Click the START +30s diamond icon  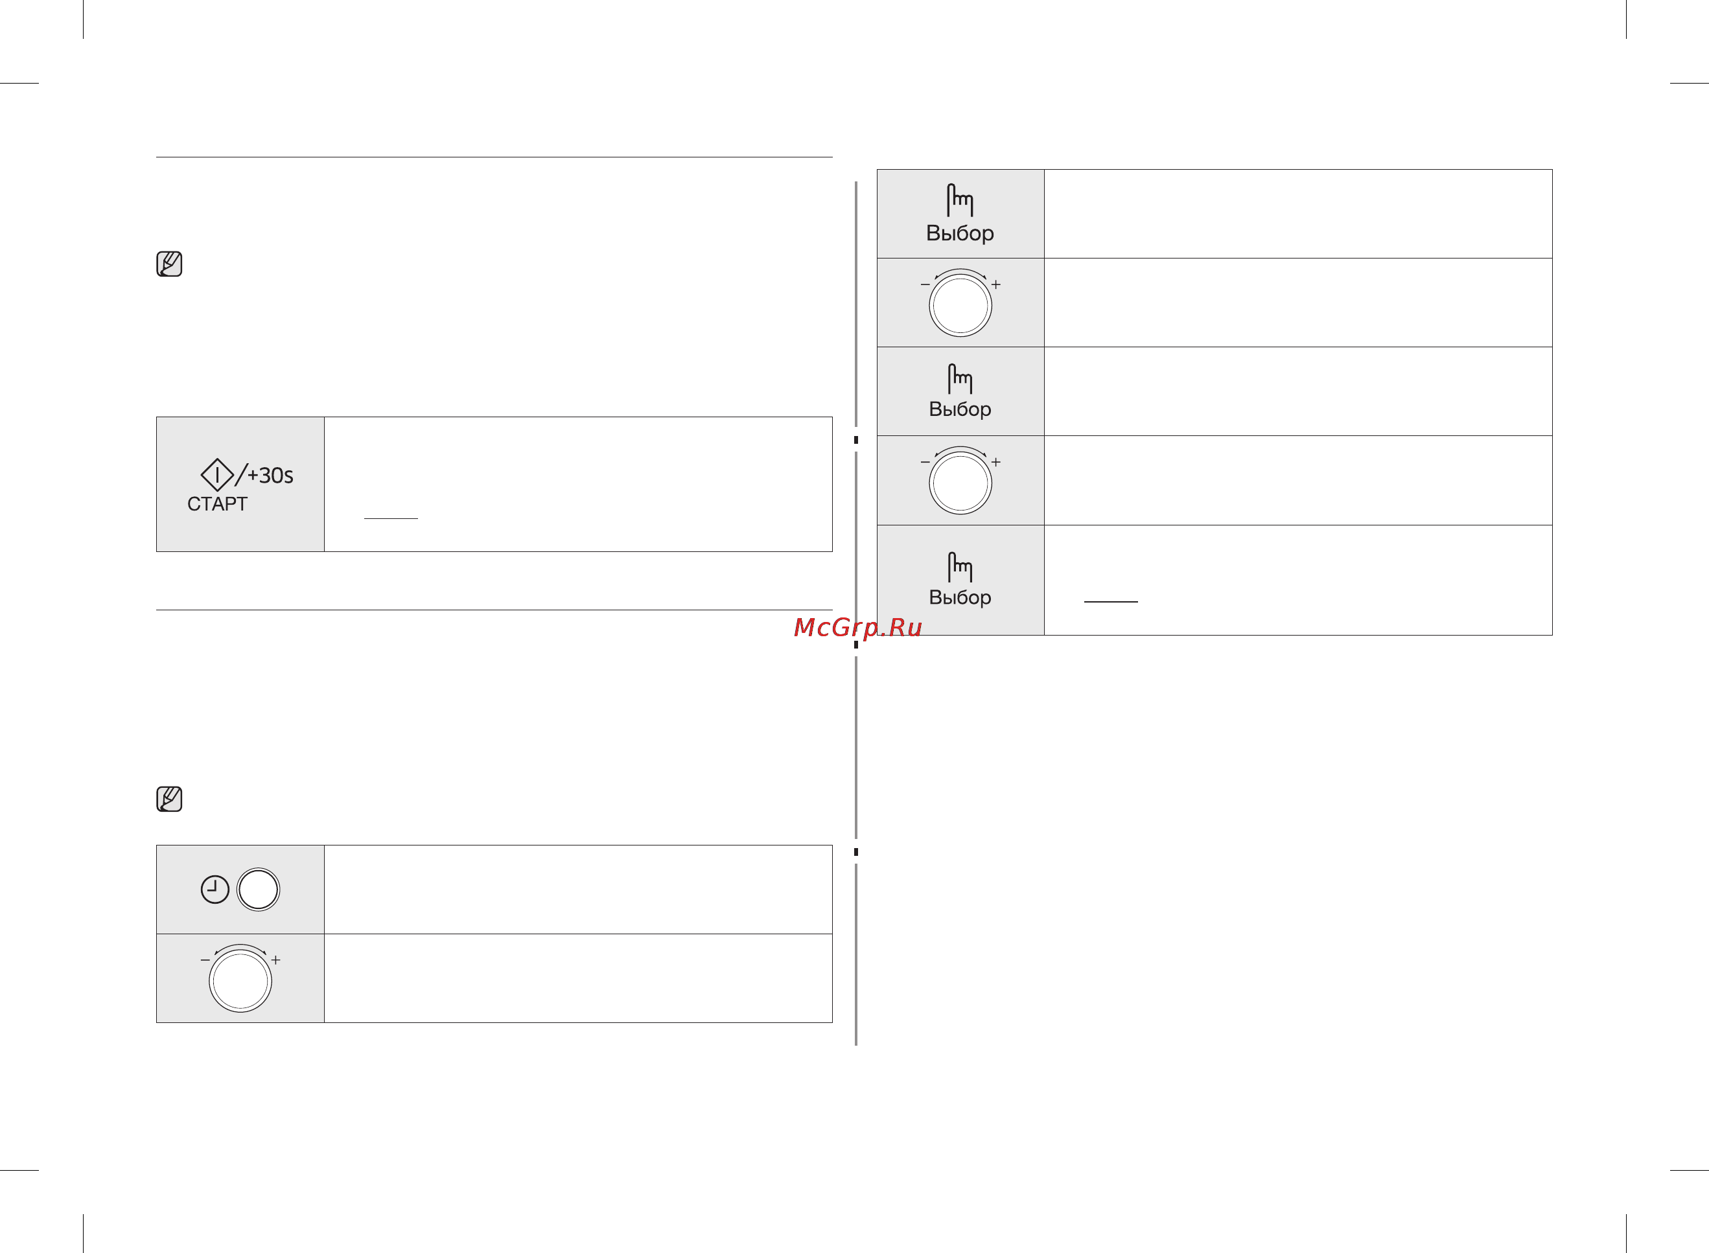click(x=217, y=475)
